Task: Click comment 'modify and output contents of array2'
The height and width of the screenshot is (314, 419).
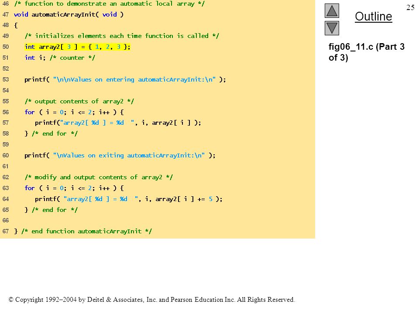Action: 99,177
